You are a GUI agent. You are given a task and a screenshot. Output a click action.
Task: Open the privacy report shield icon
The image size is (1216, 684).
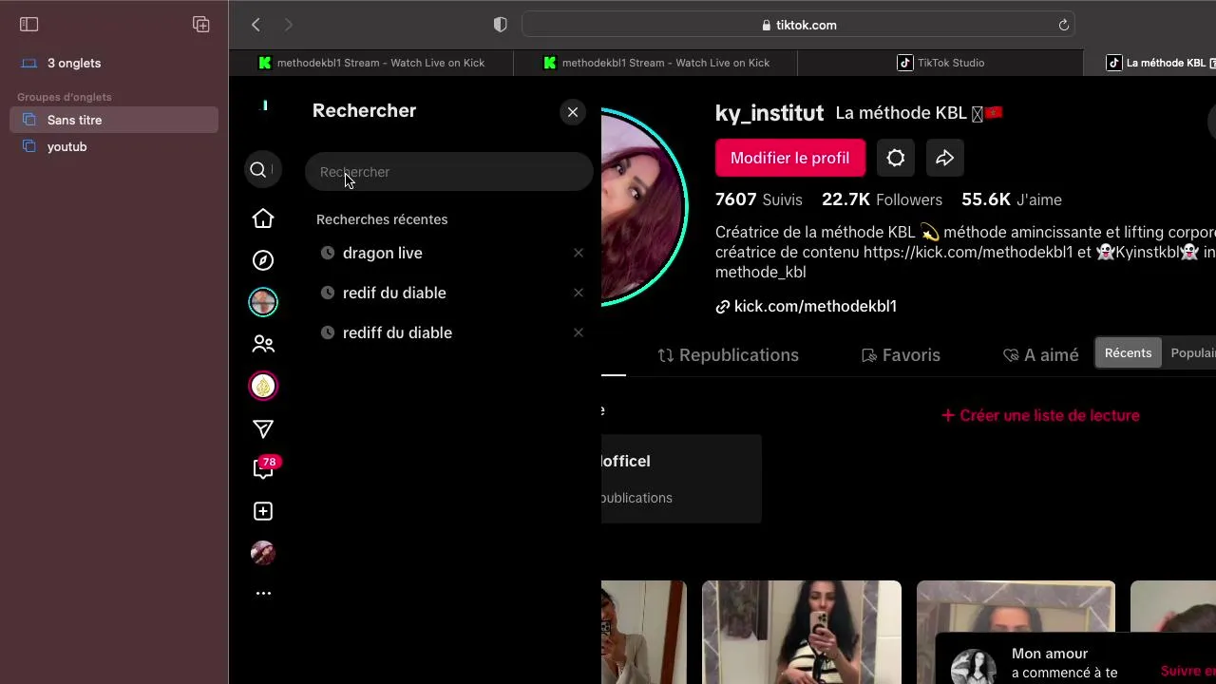tap(501, 25)
